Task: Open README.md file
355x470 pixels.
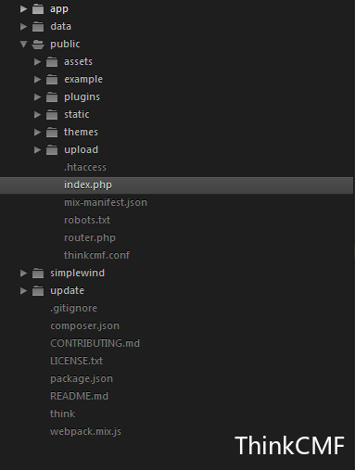Action: tap(80, 396)
